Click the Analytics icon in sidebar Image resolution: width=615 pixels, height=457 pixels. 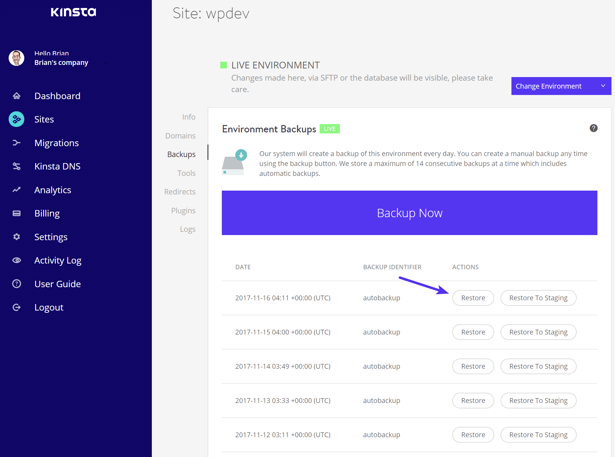point(17,189)
